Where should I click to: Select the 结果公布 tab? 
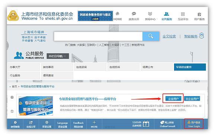point(157,67)
